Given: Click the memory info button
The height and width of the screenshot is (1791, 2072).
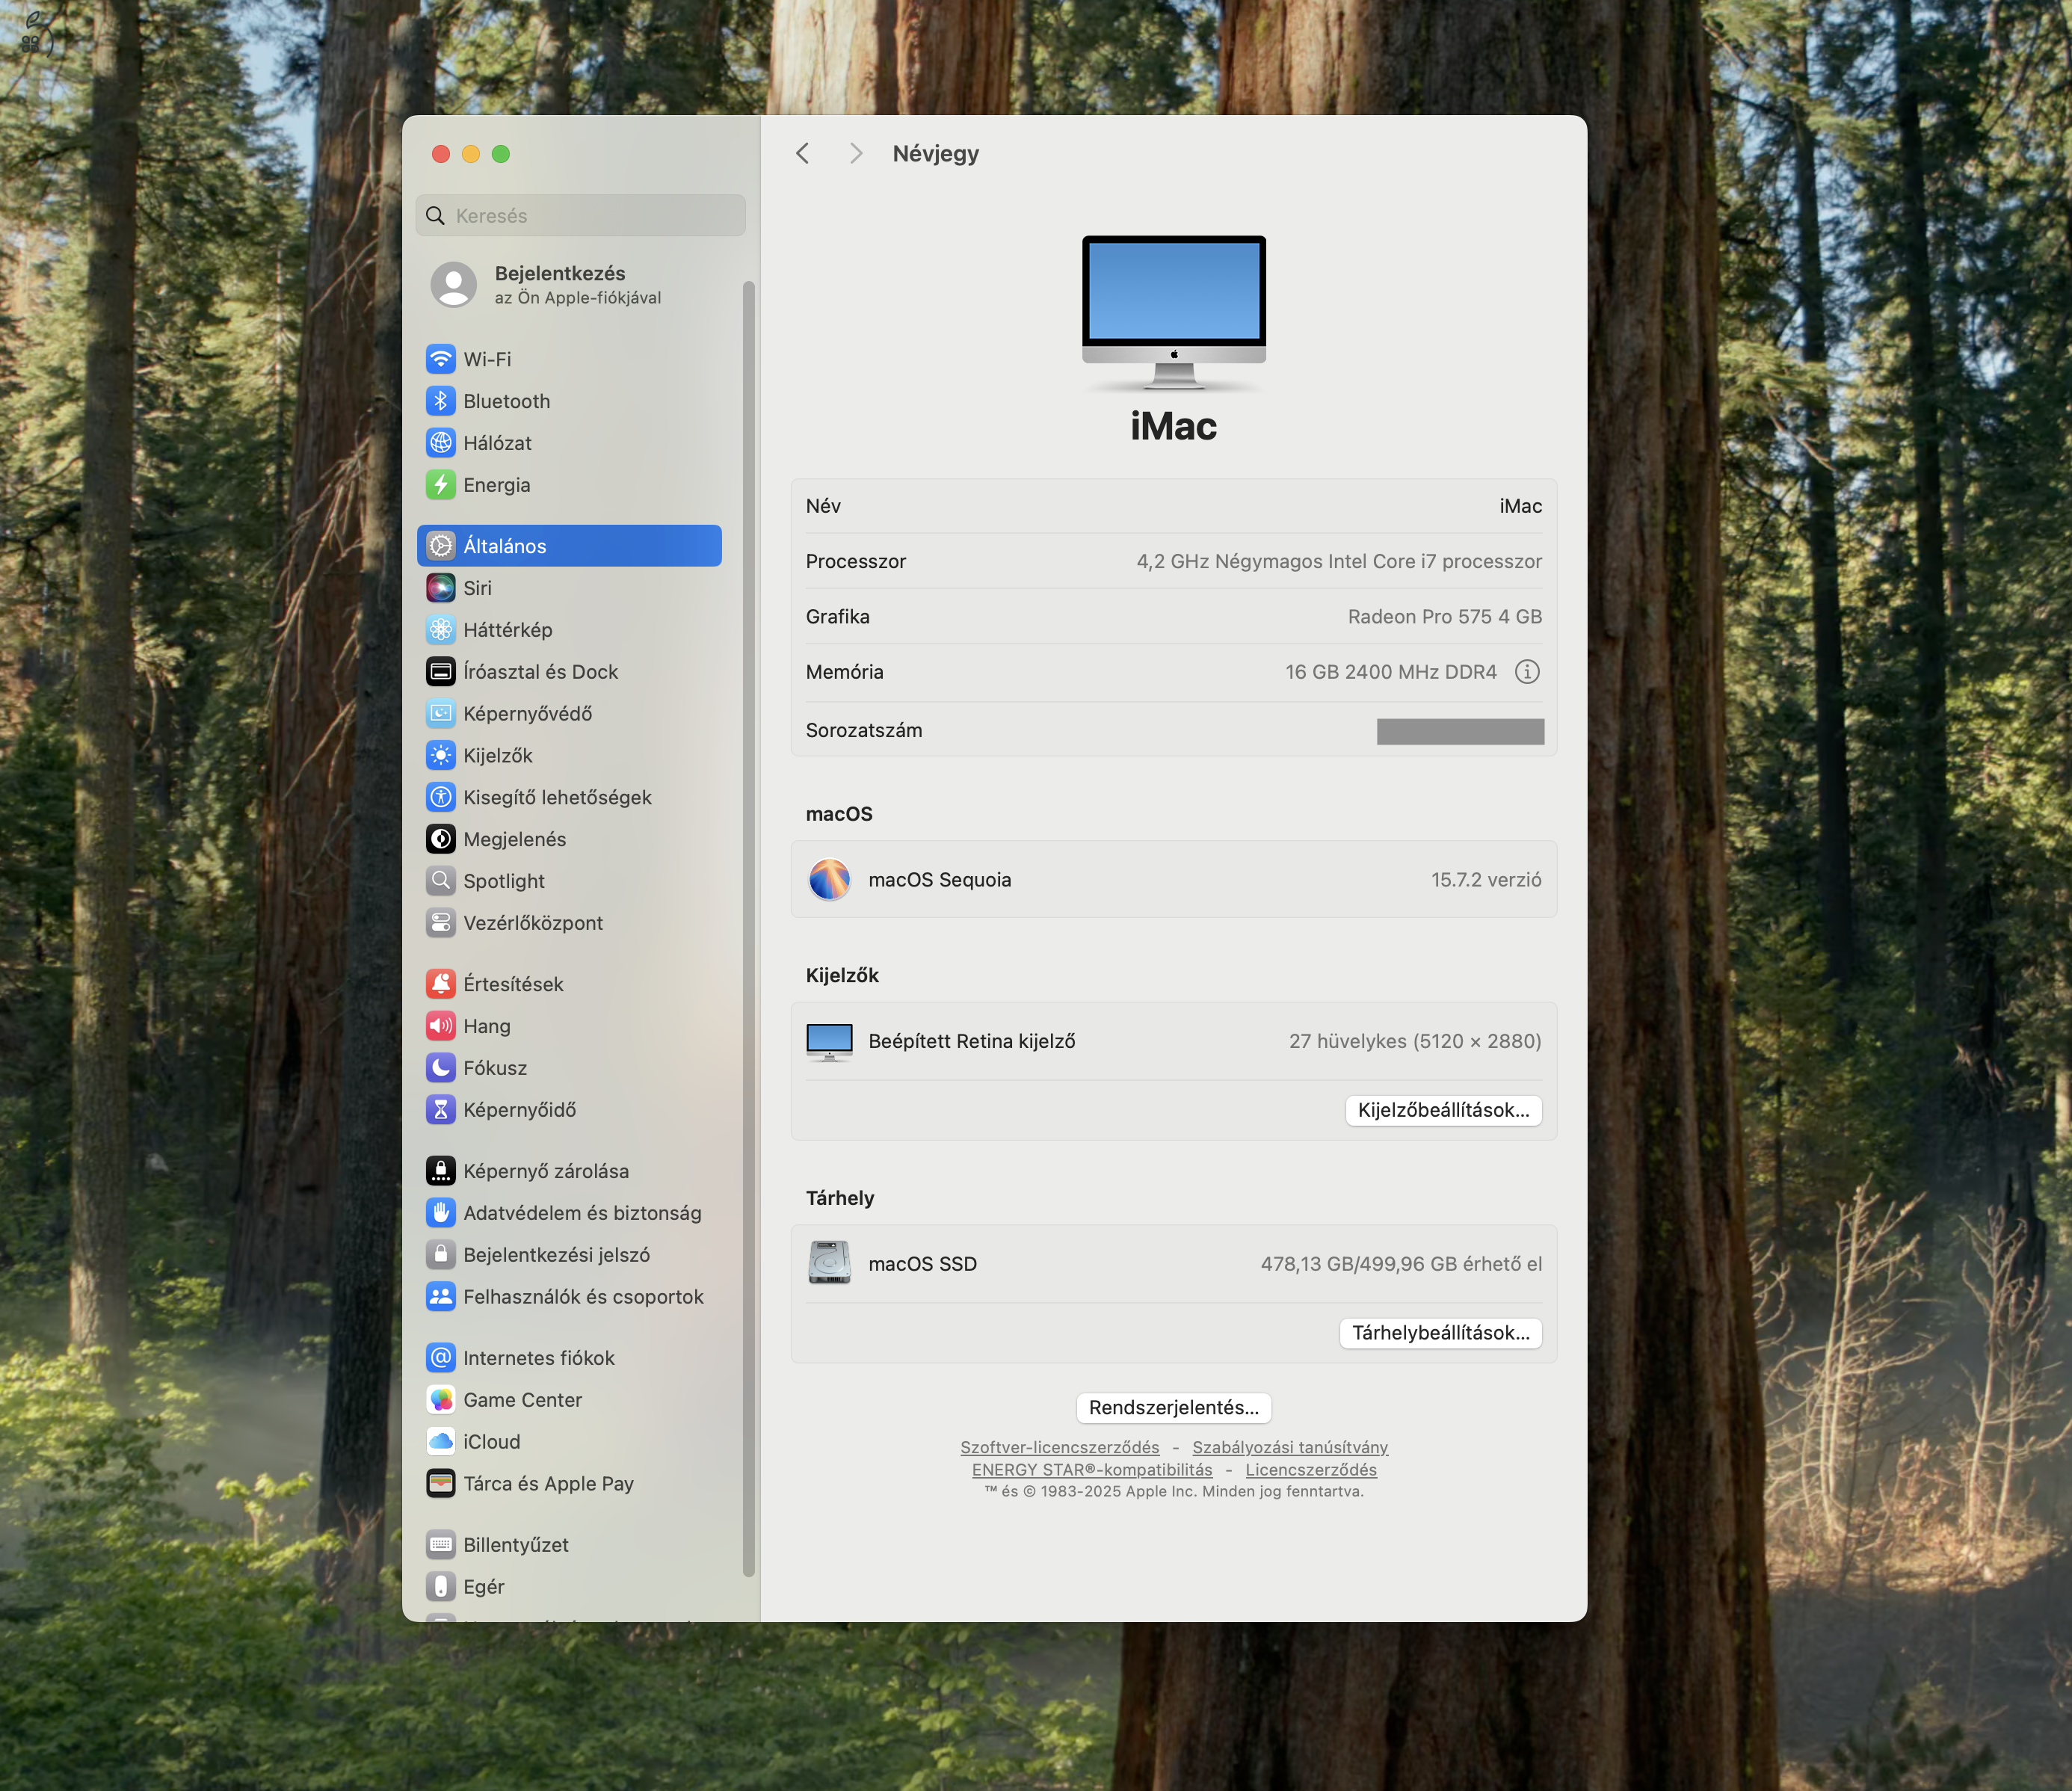Looking at the screenshot, I should [1527, 672].
